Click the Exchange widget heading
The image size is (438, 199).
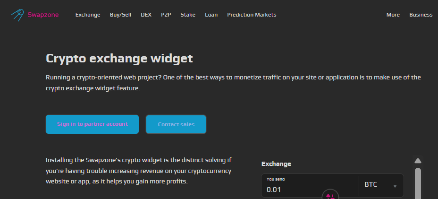276,164
